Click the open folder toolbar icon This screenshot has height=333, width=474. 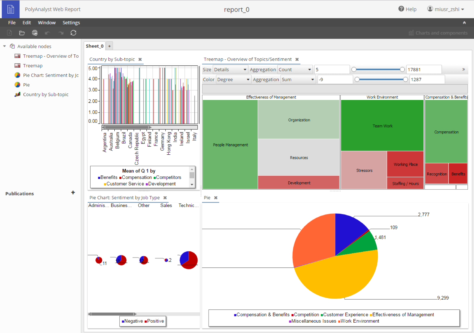(22, 33)
